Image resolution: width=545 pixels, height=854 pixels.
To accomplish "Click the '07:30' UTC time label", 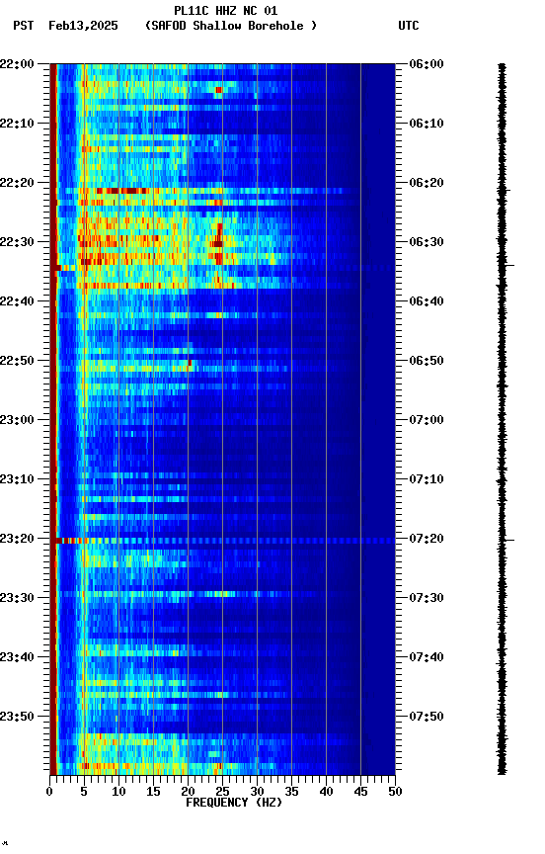I will click(427, 599).
